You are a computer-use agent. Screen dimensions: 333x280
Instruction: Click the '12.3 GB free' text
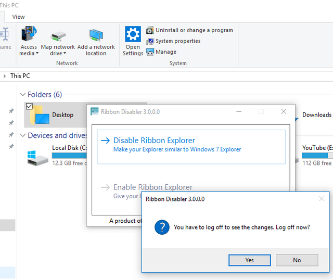(69, 163)
